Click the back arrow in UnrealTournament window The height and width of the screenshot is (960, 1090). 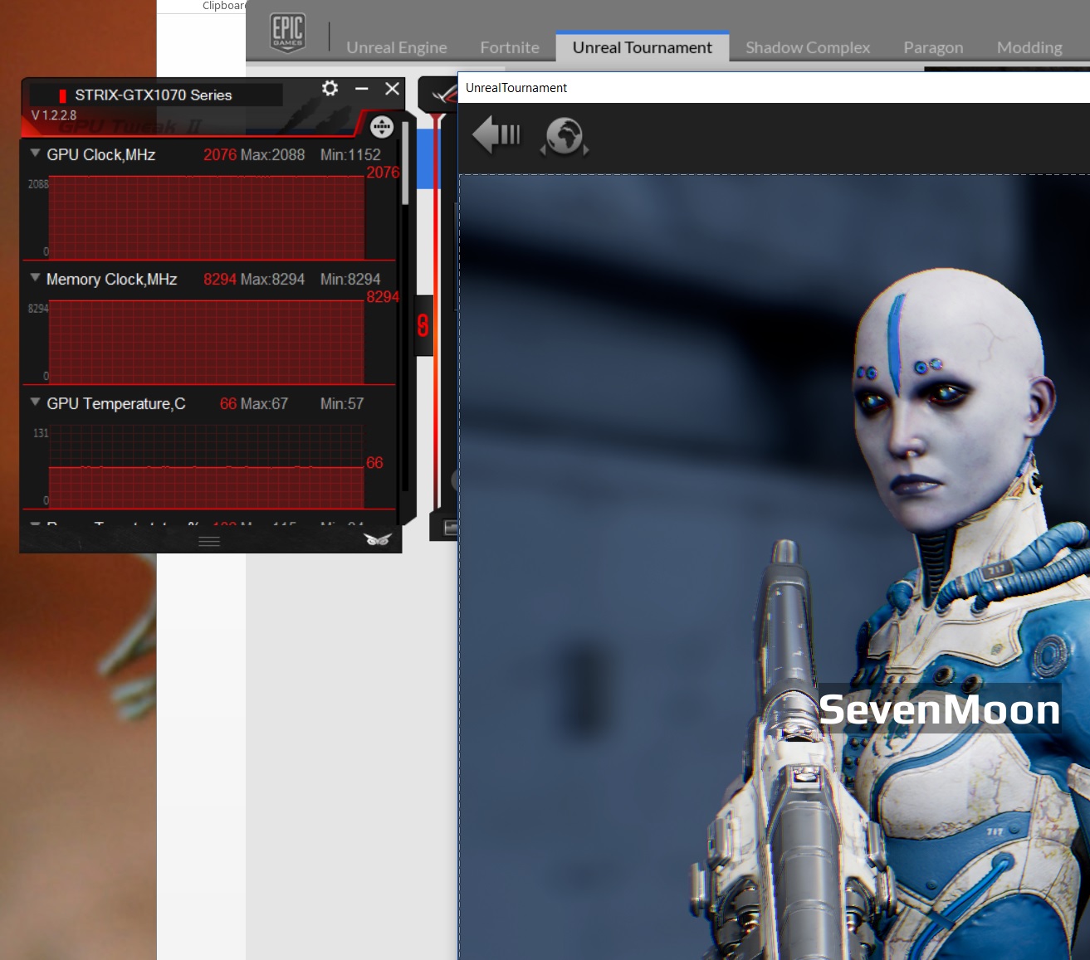coord(496,134)
